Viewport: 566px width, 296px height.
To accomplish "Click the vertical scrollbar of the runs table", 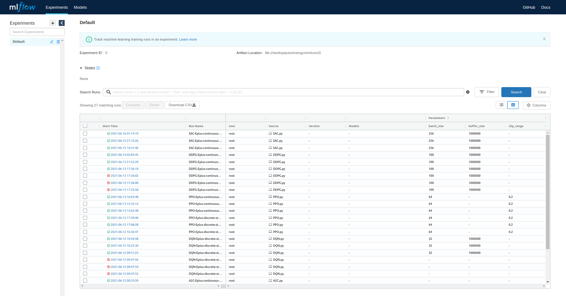I will click(548, 192).
